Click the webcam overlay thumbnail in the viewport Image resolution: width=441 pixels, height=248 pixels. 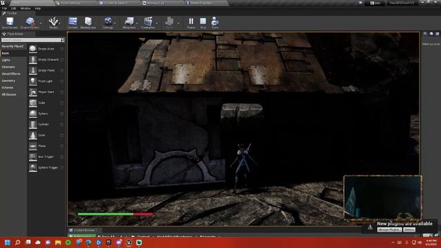click(x=382, y=198)
